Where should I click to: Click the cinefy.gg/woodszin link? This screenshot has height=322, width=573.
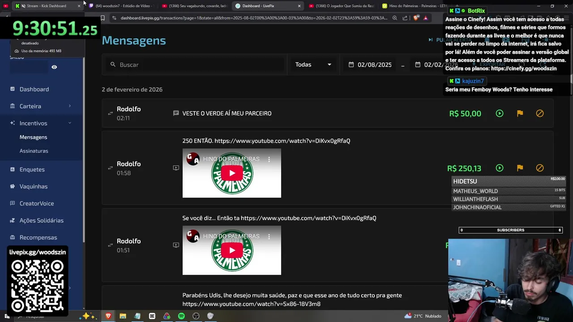point(524,69)
